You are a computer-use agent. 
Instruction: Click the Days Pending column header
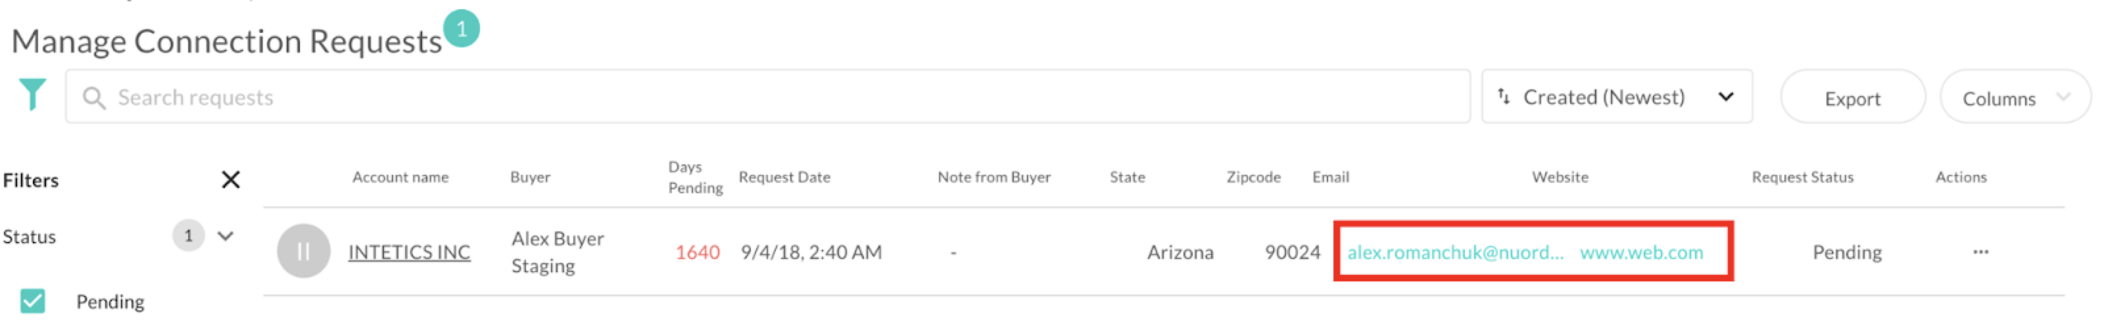pyautogui.click(x=695, y=178)
